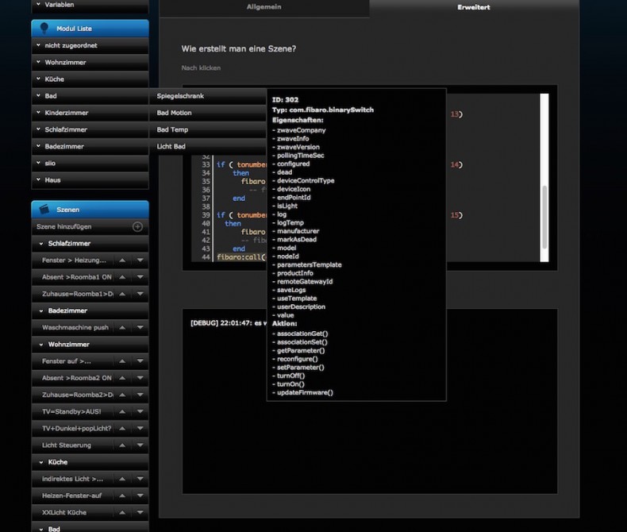Click the up arrow beside Licht Steuerung

click(x=121, y=445)
